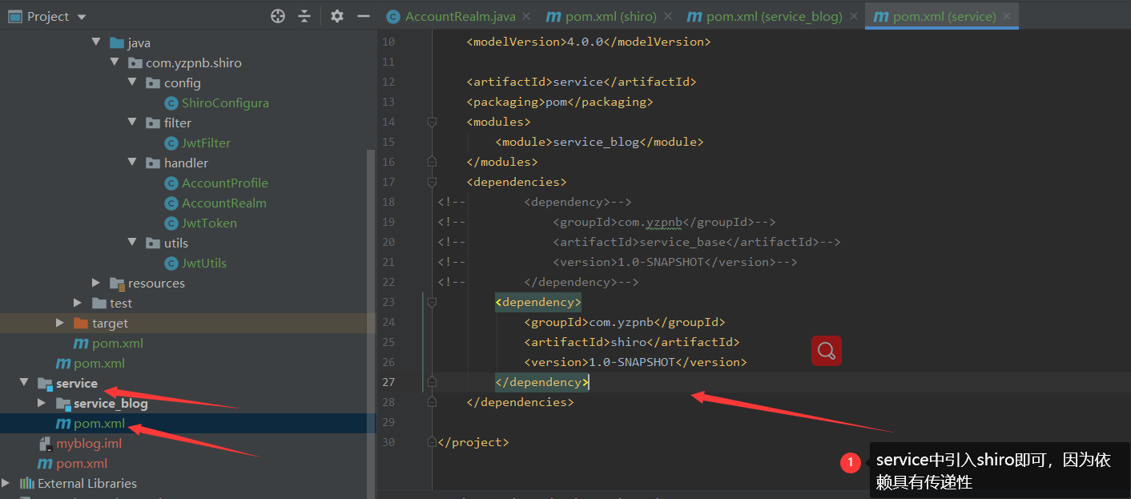The image size is (1131, 499).
Task: Click the Hide Project tool window icon
Action: pyautogui.click(x=364, y=15)
